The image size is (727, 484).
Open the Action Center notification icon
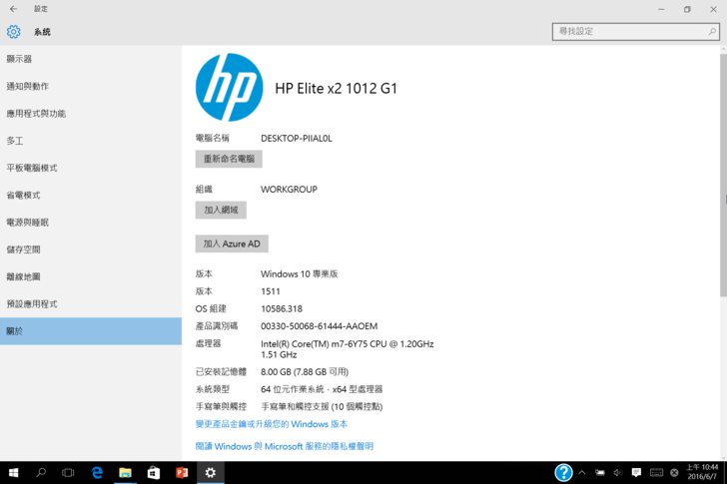(636, 472)
